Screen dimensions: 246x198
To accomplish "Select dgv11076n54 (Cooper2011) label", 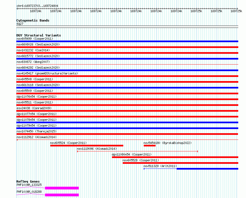I will (36, 97).
